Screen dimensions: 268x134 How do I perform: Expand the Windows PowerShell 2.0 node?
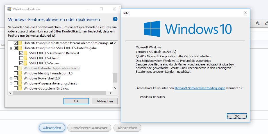tap(11, 79)
